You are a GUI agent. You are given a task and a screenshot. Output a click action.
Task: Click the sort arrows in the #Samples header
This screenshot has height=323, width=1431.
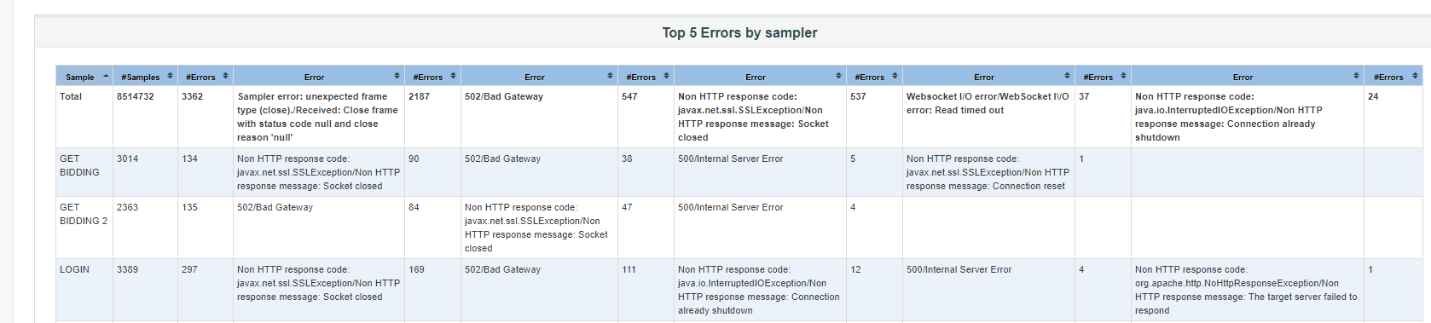170,76
